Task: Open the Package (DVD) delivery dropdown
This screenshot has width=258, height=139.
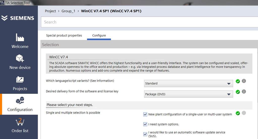Action: pos(188,94)
